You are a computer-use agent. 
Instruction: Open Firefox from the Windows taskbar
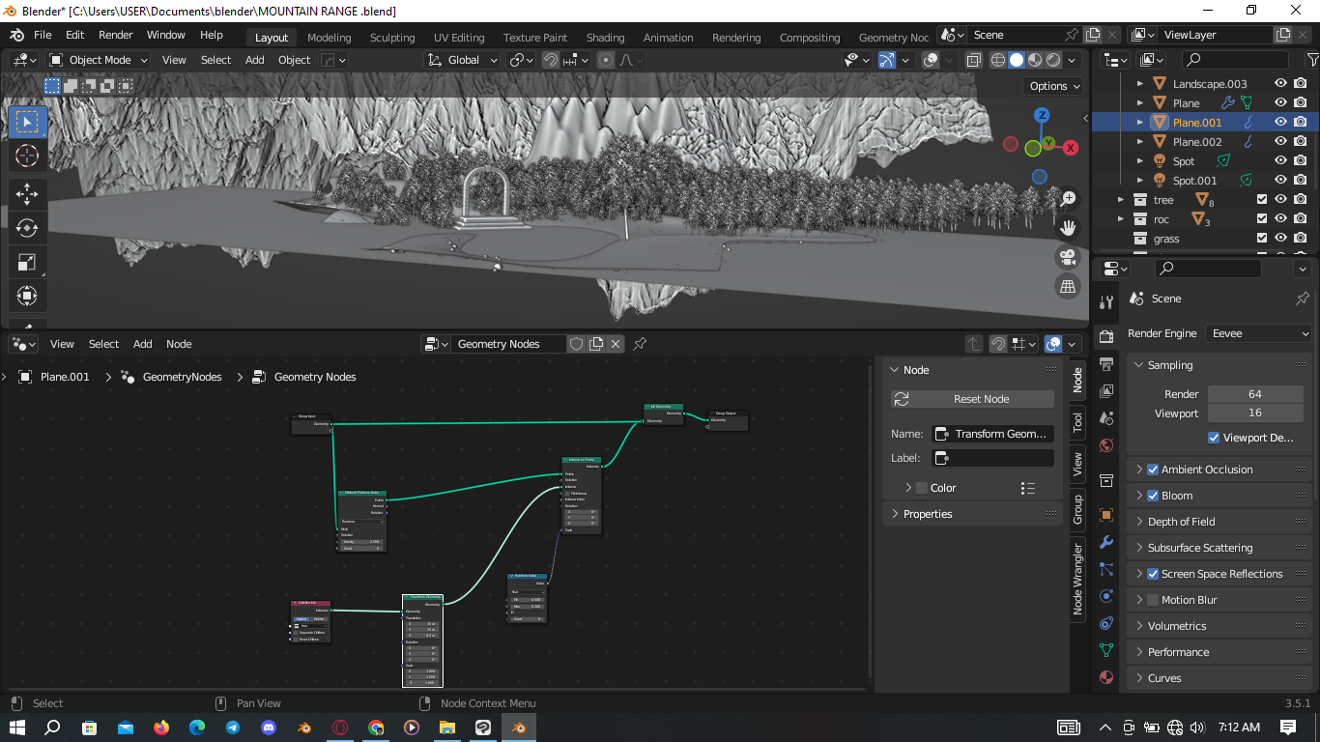[x=160, y=727]
